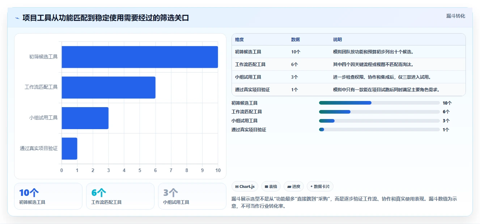Click the 小组试用工具 progress bar
This screenshot has width=480, height=224.
379,121
